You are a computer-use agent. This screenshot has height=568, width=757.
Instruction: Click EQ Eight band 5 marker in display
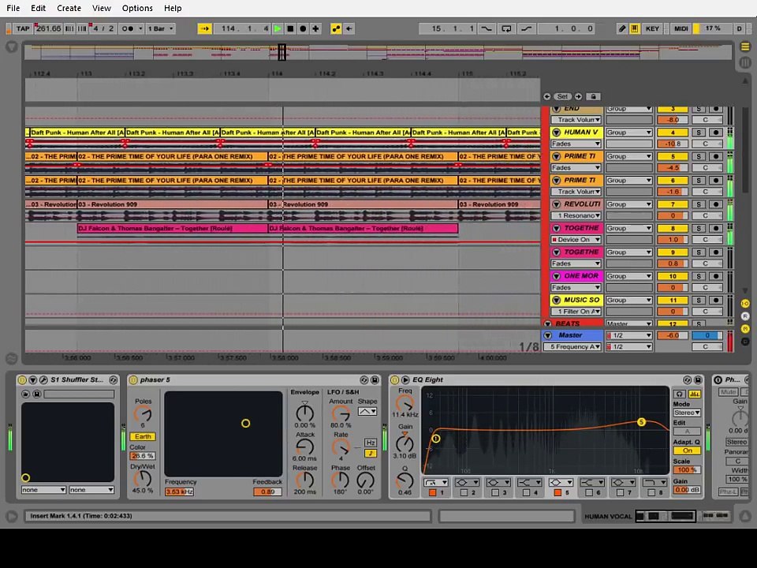tap(641, 422)
